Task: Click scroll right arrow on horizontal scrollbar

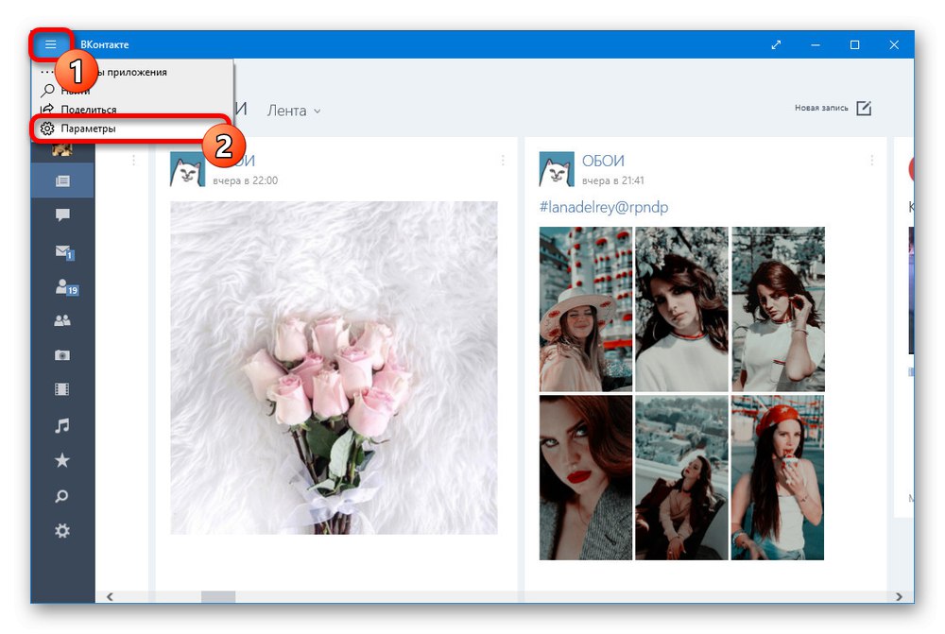Action: pos(899,596)
